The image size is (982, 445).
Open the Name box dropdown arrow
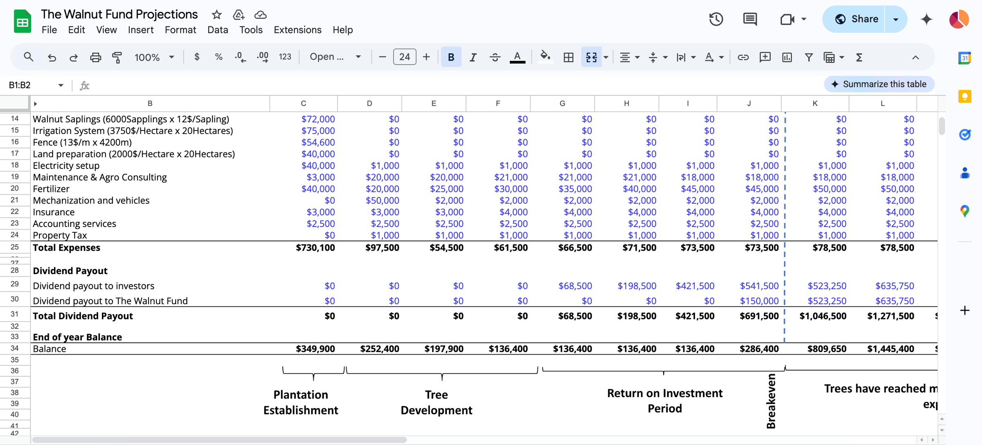pos(61,85)
